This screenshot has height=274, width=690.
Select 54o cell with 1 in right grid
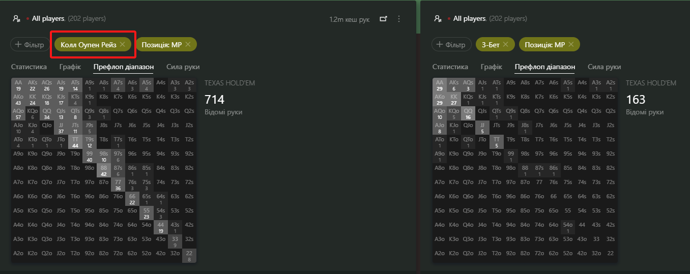568,227
